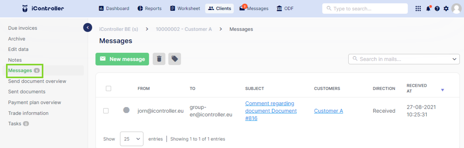Click the ODF bank building icon
Screen dimensions: 464x148
279,8
